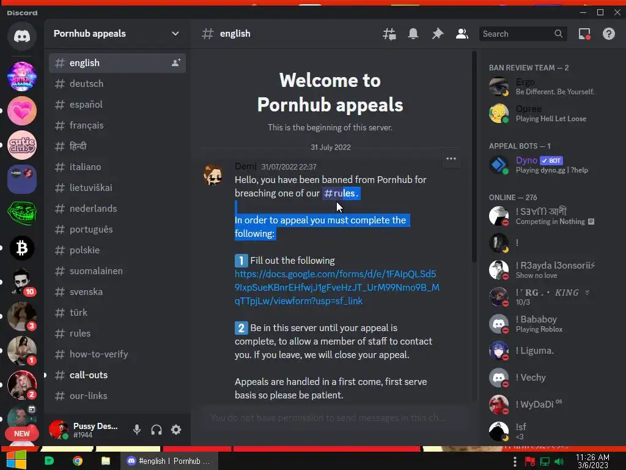Viewport: 626px width, 470px height.
Task: Open the green app icon in the taskbar
Action: pyautogui.click(x=49, y=461)
